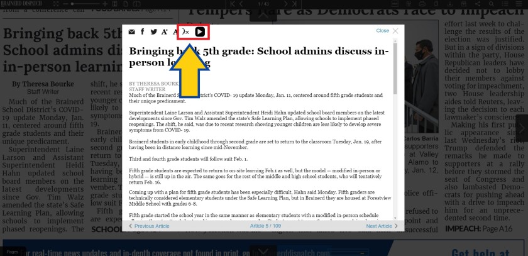Open the Pages panel button

(x=13, y=252)
